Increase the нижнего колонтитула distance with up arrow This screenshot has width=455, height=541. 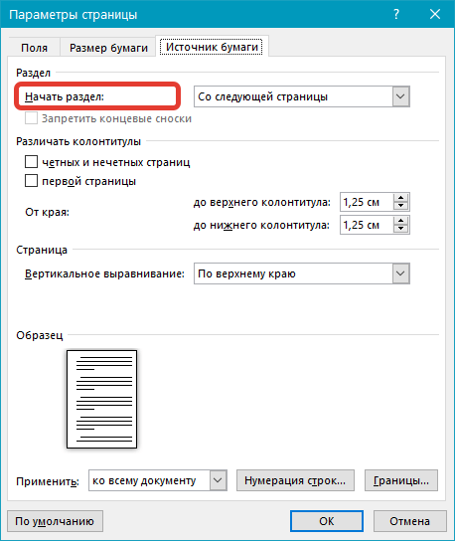[401, 221]
